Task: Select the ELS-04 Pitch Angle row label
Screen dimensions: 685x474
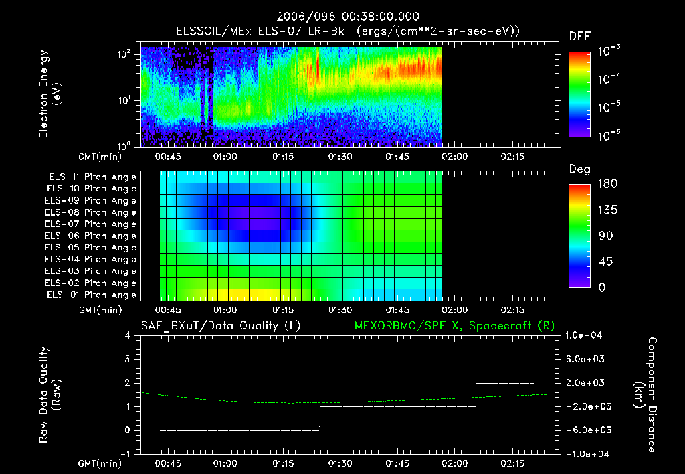Action: 90,259
